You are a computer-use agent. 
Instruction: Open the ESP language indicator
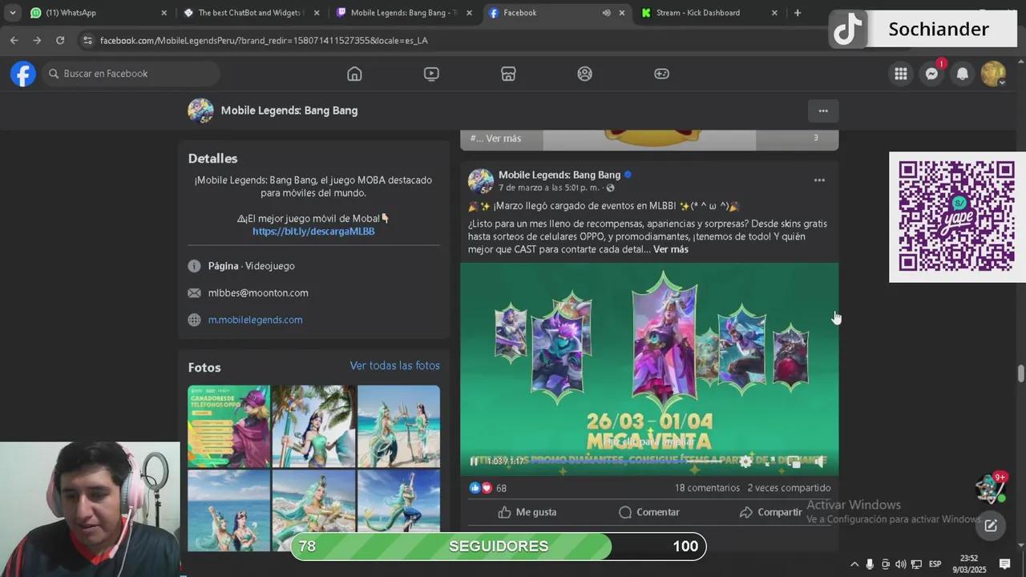(x=935, y=564)
